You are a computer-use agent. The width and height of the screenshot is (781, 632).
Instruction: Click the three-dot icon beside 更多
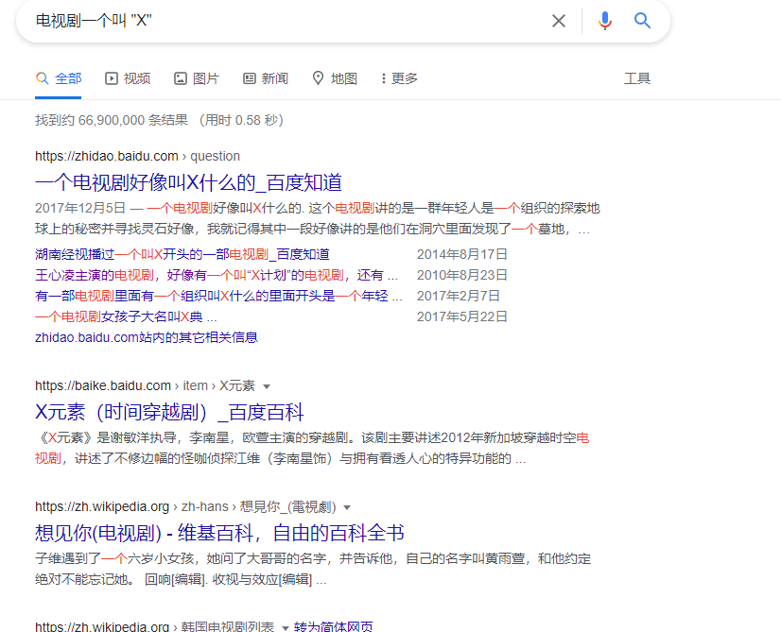click(383, 78)
